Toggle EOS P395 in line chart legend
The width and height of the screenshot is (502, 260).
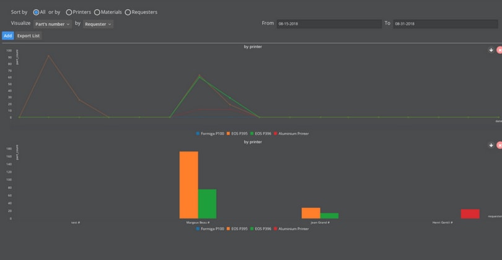pyautogui.click(x=237, y=133)
